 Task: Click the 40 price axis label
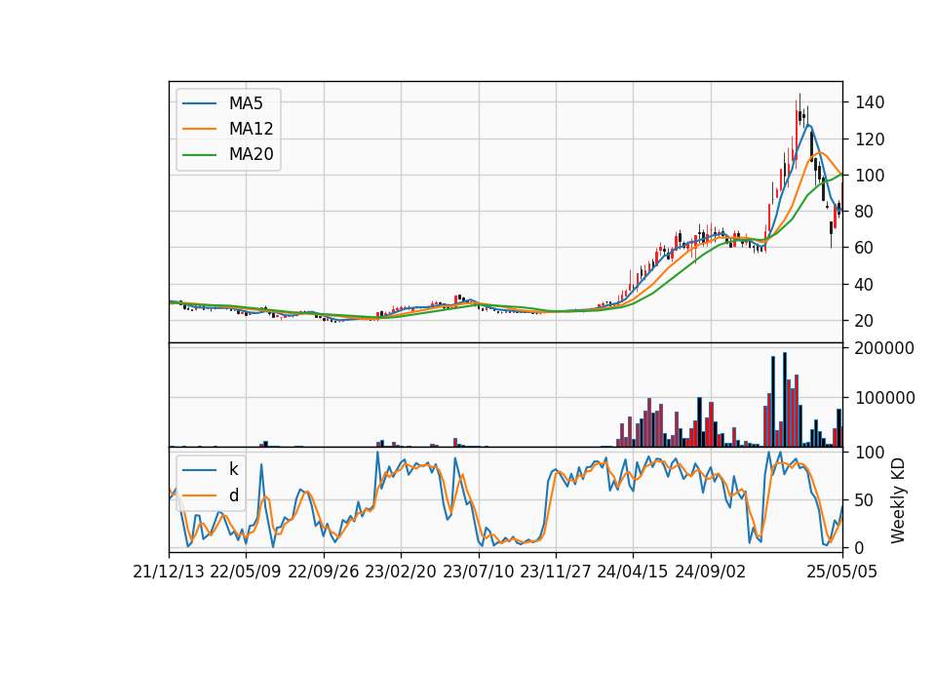[865, 284]
